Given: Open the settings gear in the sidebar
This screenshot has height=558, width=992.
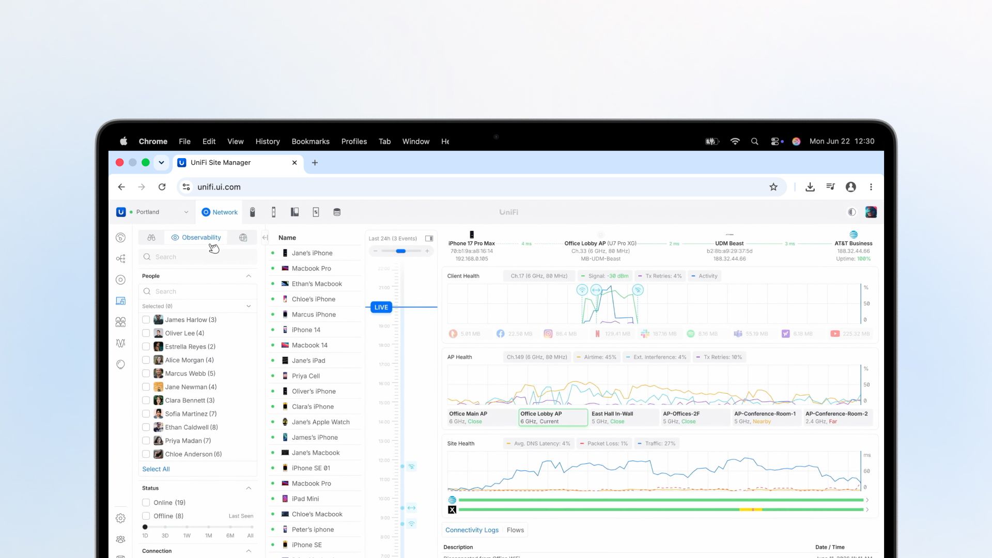Looking at the screenshot, I should pos(120,518).
